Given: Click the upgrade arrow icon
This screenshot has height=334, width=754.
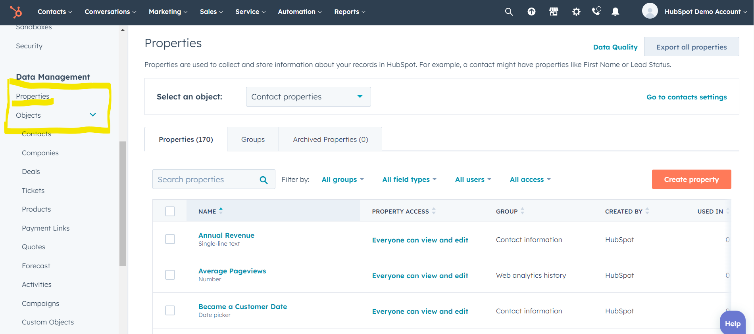Looking at the screenshot, I should pos(531,12).
